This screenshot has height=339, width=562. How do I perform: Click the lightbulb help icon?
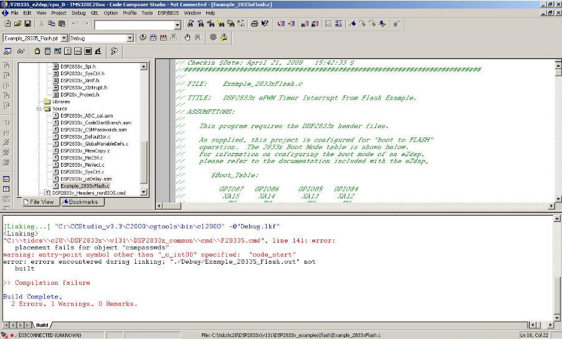click(114, 51)
